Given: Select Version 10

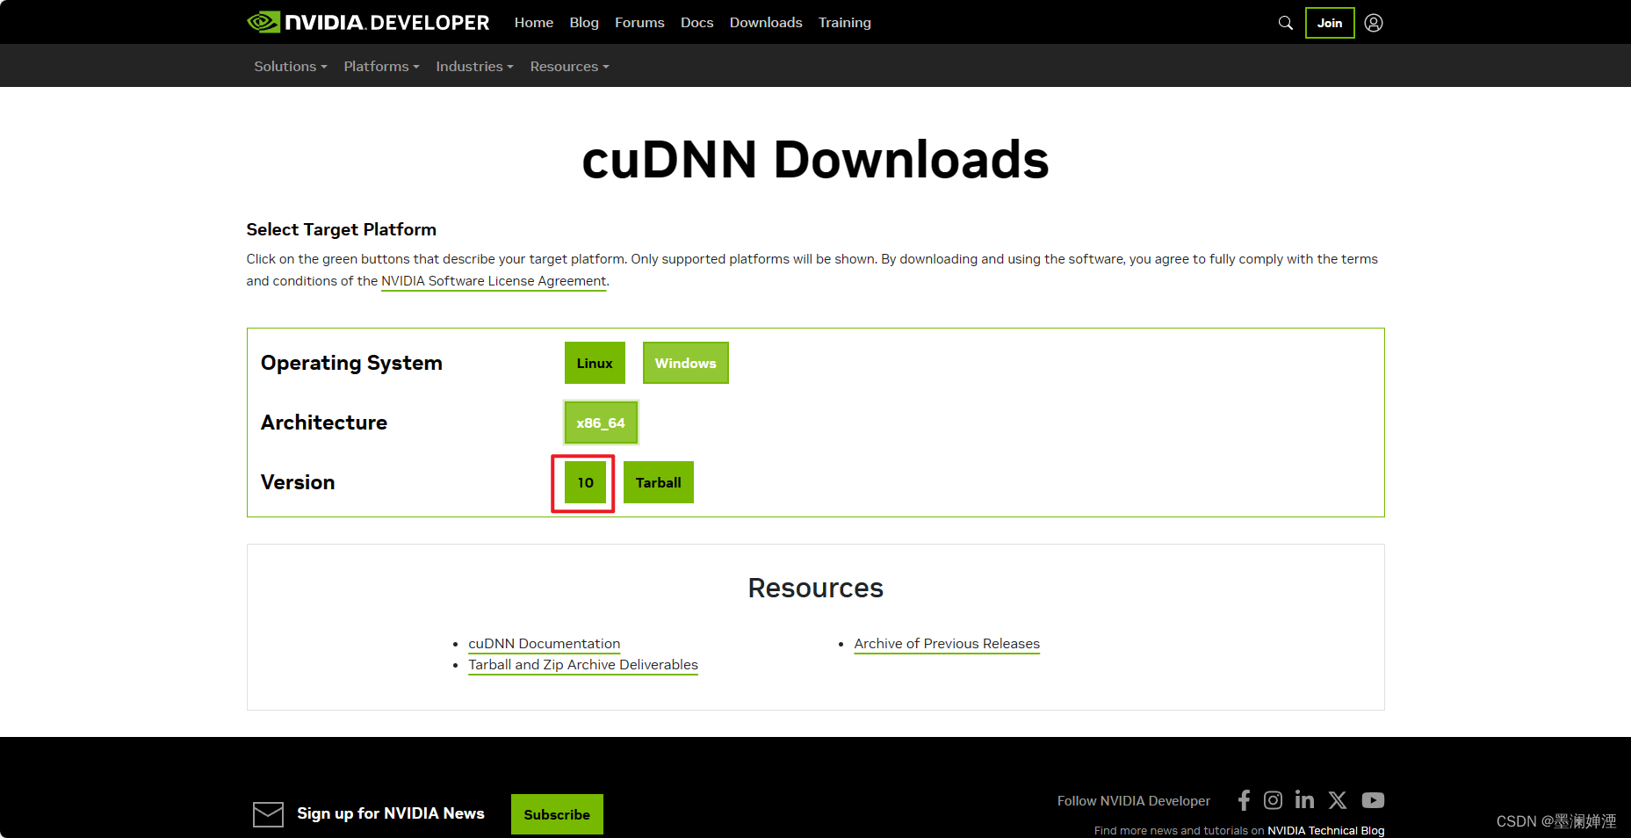Looking at the screenshot, I should tap(586, 482).
